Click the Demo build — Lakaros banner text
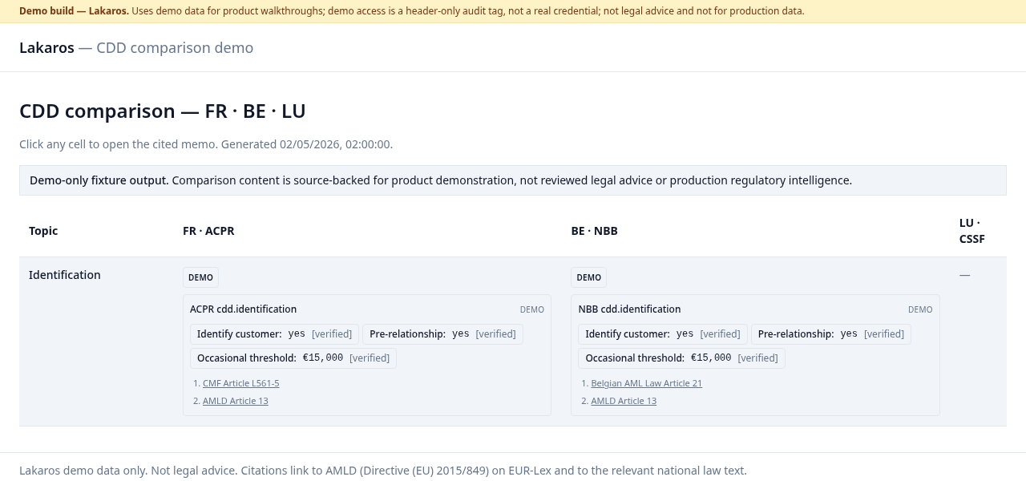1026x481 pixels. (412, 11)
